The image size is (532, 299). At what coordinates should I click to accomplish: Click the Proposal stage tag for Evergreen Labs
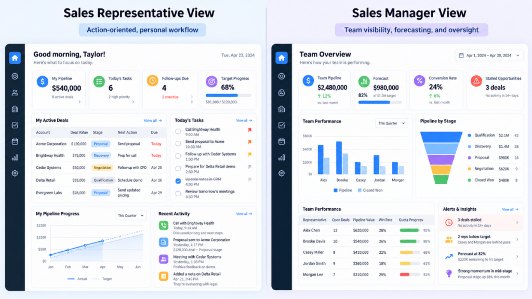pyautogui.click(x=101, y=193)
